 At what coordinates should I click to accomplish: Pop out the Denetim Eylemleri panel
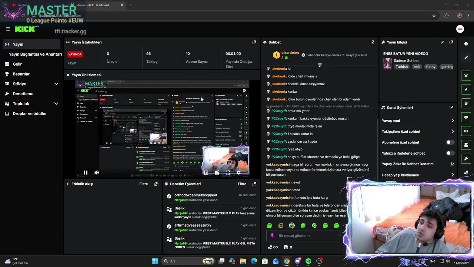click(x=254, y=184)
